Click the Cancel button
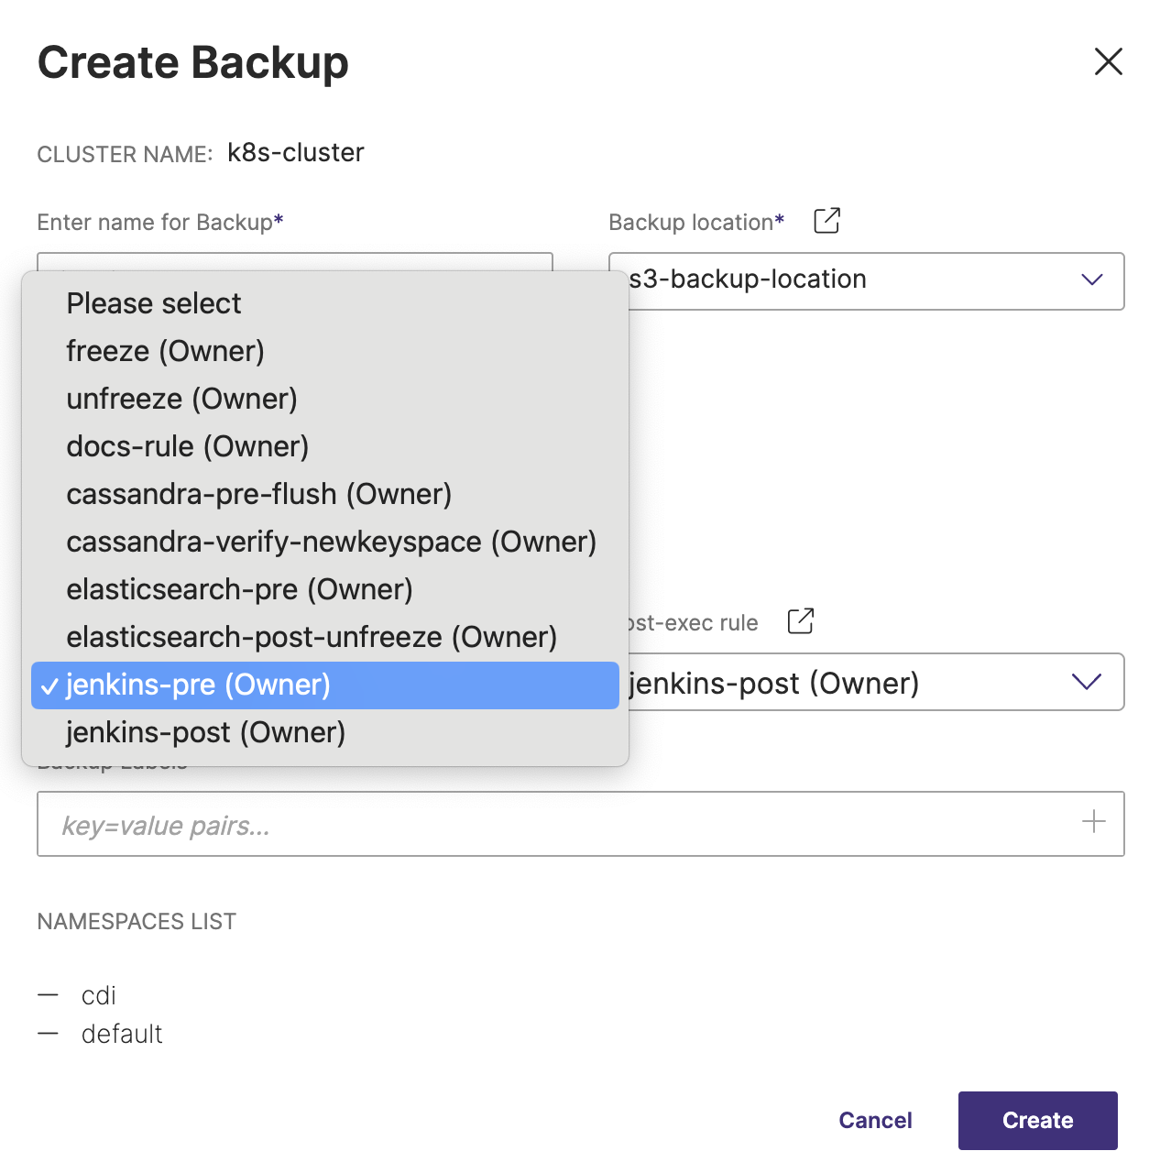 point(875,1120)
